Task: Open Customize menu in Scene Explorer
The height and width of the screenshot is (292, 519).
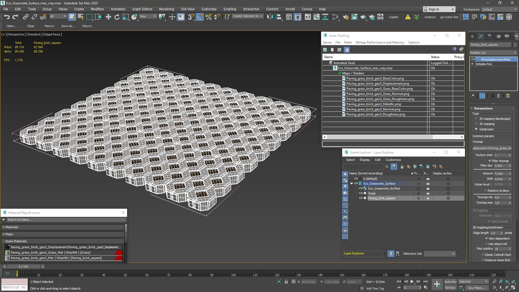Action: coord(393,160)
